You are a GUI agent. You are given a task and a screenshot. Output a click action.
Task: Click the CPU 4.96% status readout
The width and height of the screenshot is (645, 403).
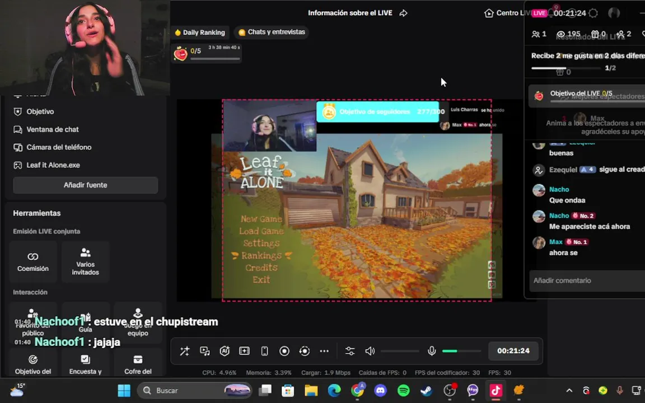[219, 373]
